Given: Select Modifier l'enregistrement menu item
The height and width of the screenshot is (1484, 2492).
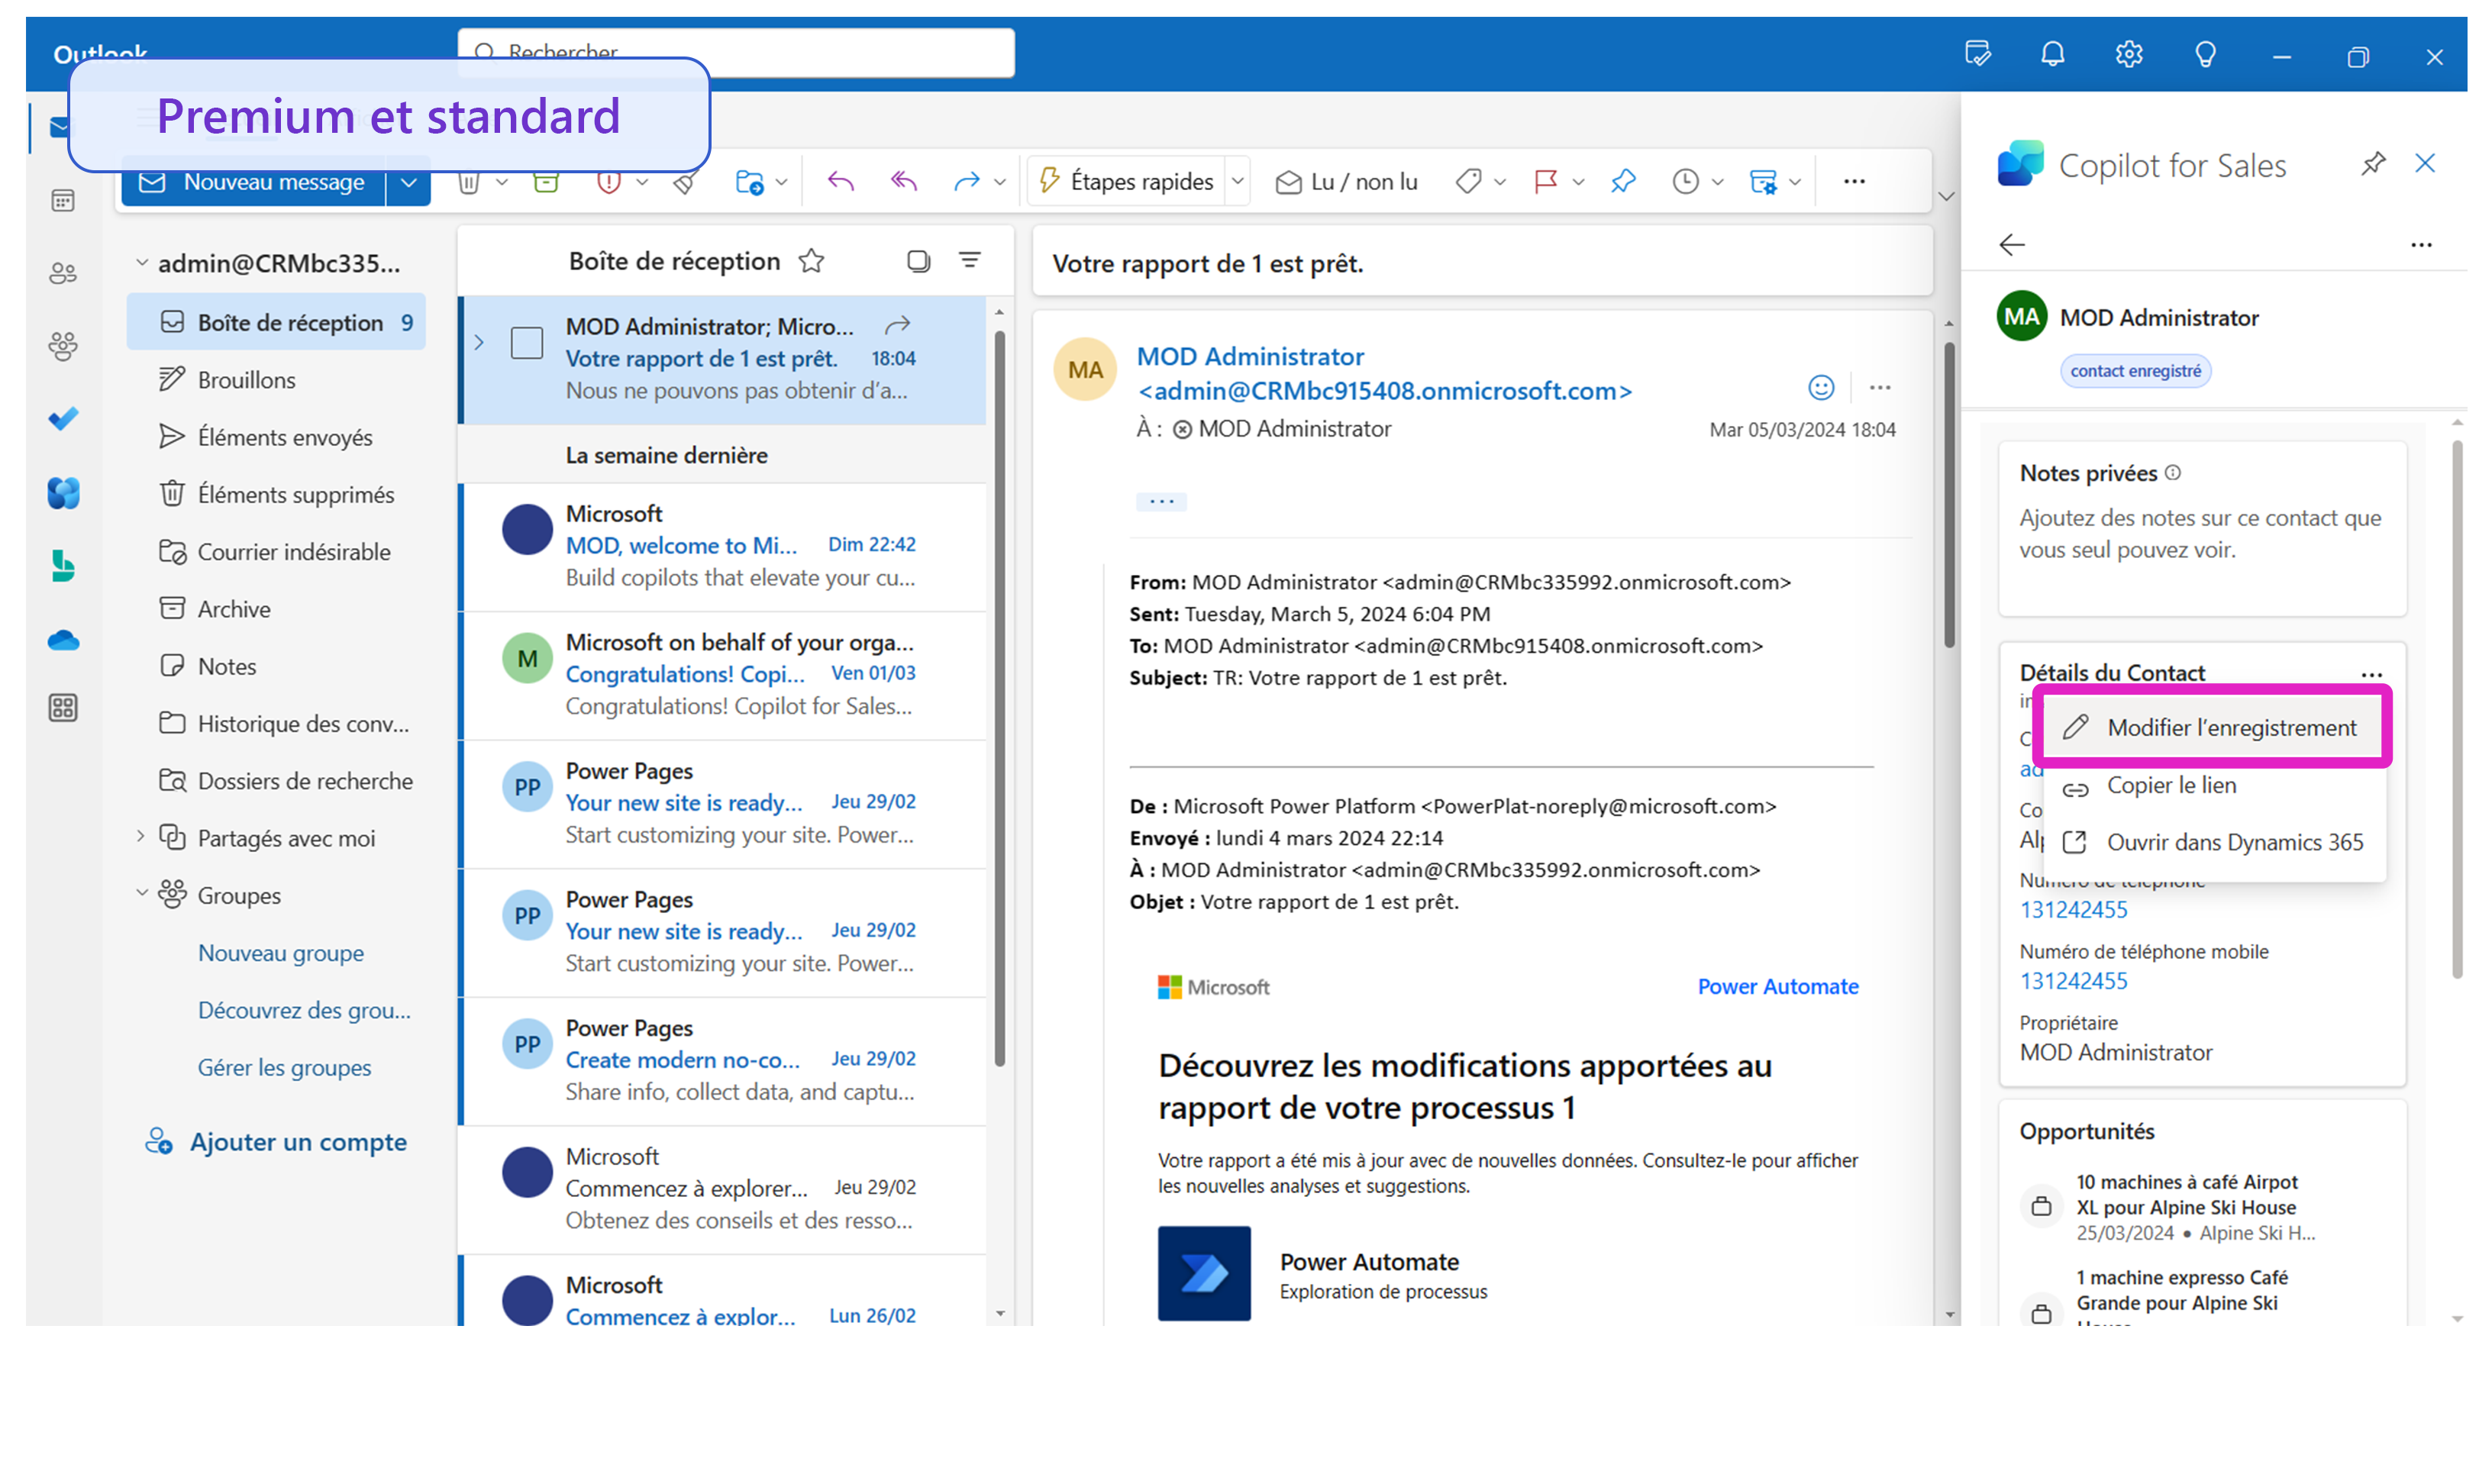Looking at the screenshot, I should pos(2230,727).
